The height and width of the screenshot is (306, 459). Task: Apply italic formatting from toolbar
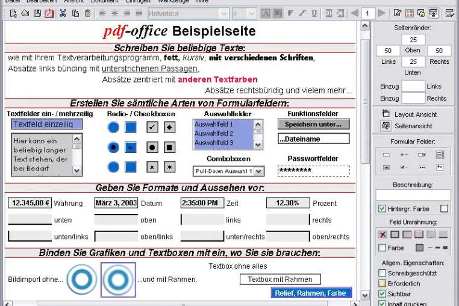[x=302, y=13]
